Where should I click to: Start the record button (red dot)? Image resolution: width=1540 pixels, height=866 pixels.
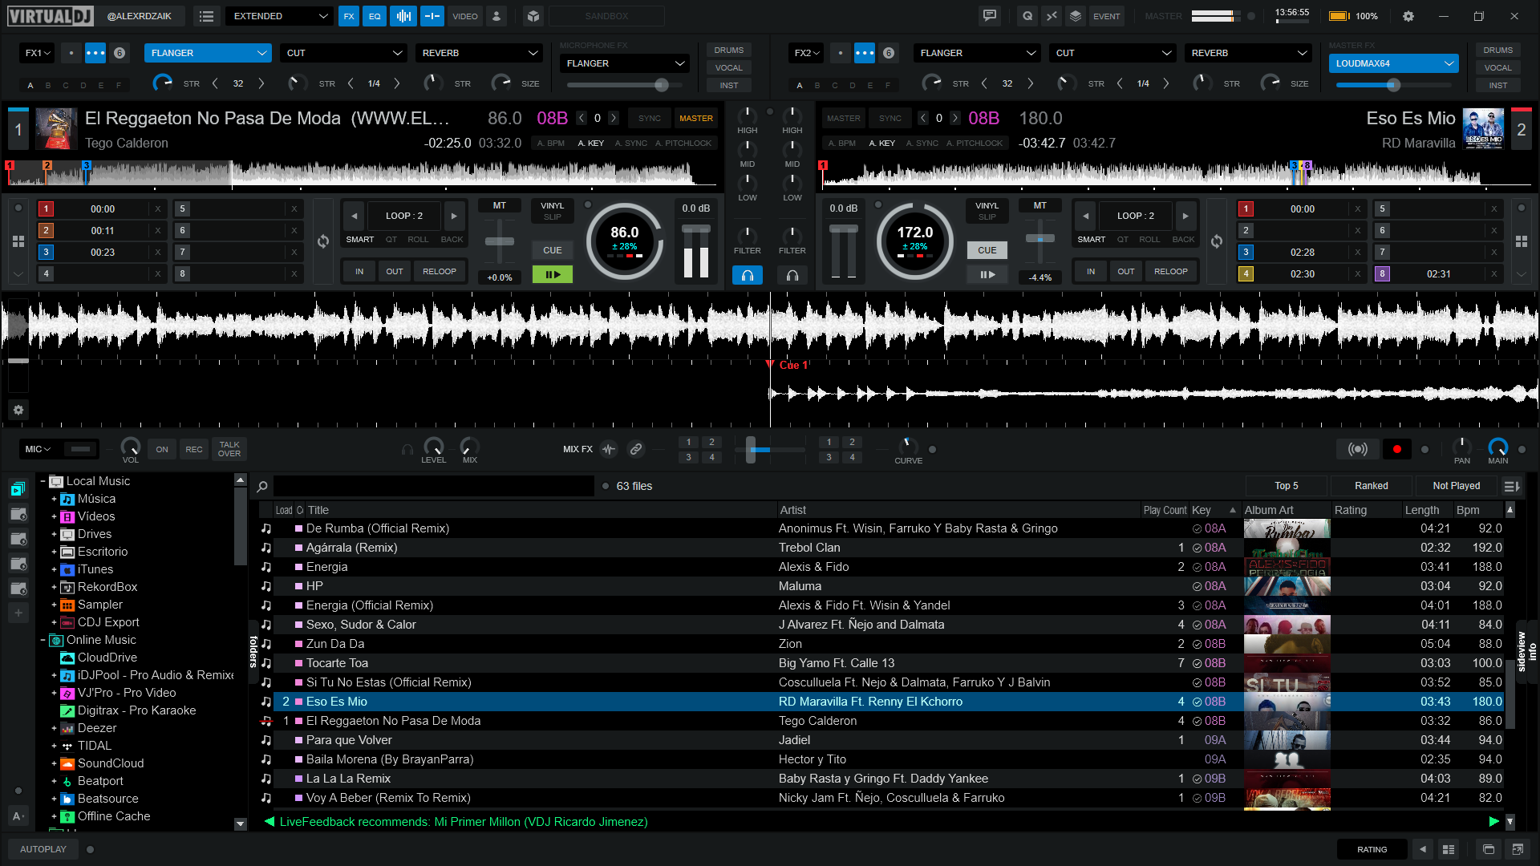point(1396,449)
